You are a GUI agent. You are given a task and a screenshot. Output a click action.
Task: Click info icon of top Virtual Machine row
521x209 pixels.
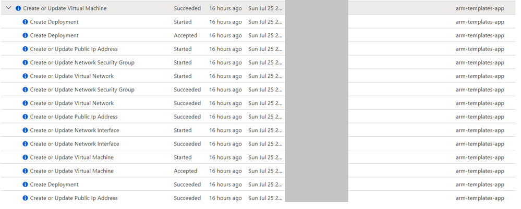(18, 8)
